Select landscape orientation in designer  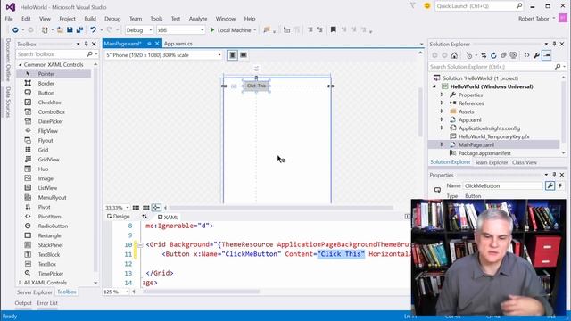(244, 55)
